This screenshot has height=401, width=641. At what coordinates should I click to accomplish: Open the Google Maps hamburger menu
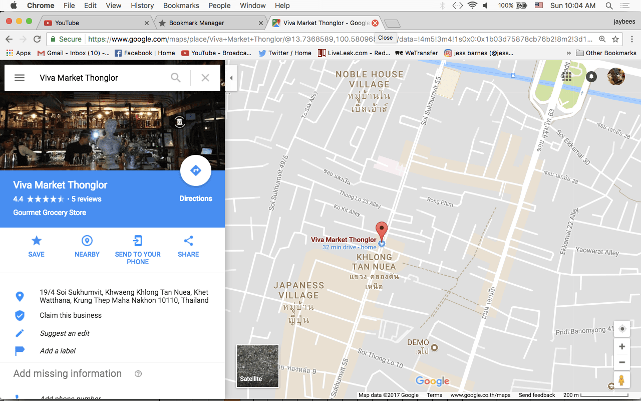pos(20,78)
